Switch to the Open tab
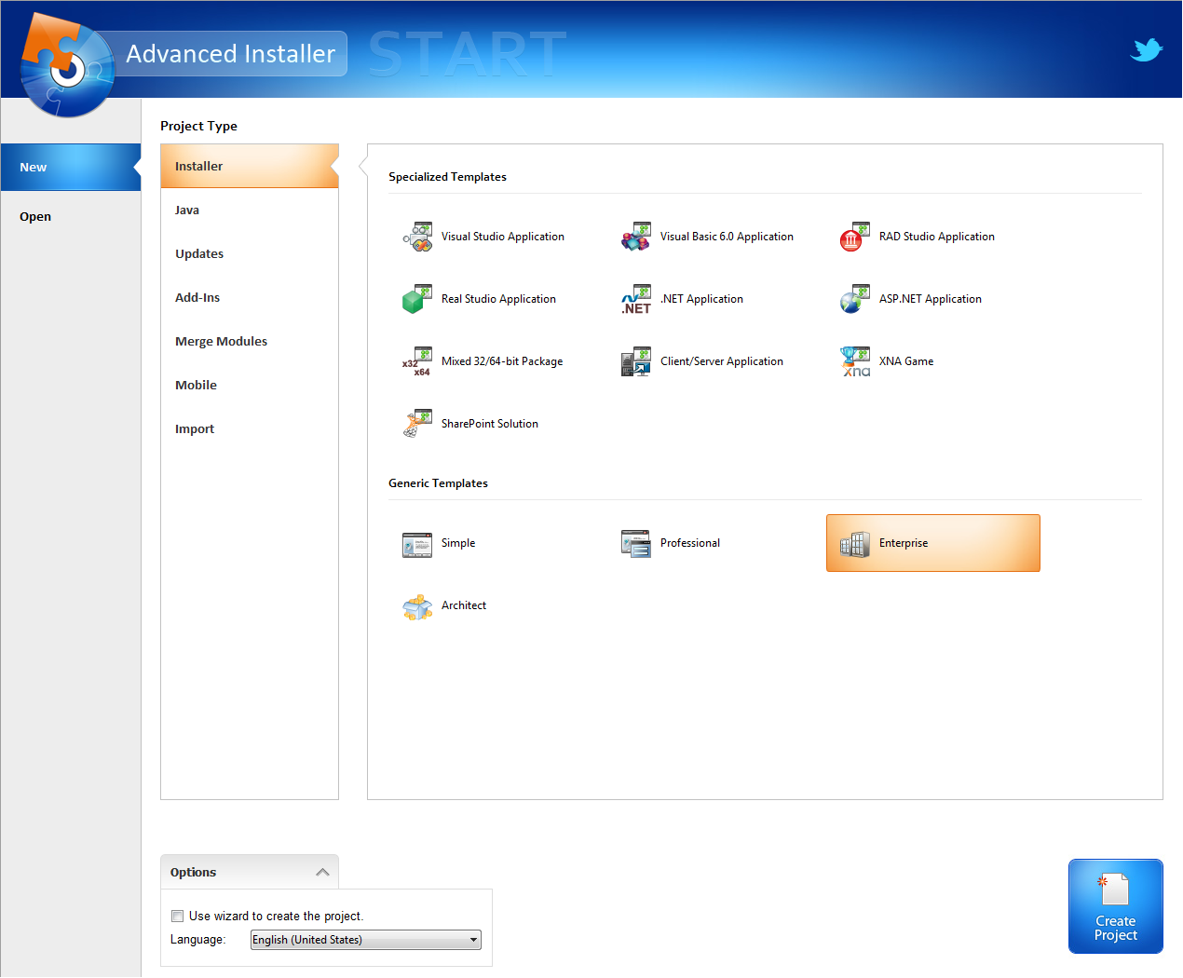Viewport: 1183px width, 978px height. coord(35,217)
